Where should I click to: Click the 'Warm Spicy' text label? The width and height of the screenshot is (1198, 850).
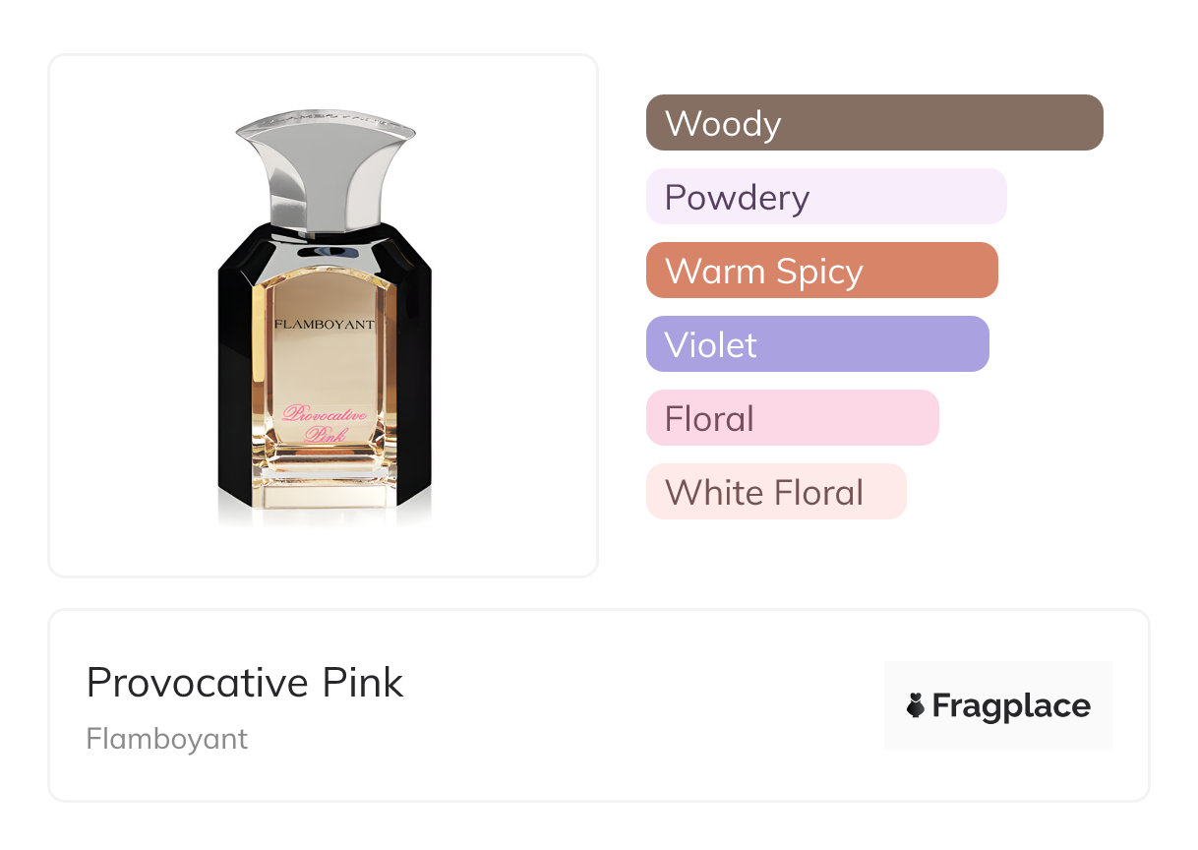click(x=764, y=272)
